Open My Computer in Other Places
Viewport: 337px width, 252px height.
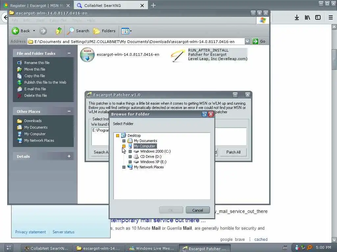pos(35,134)
